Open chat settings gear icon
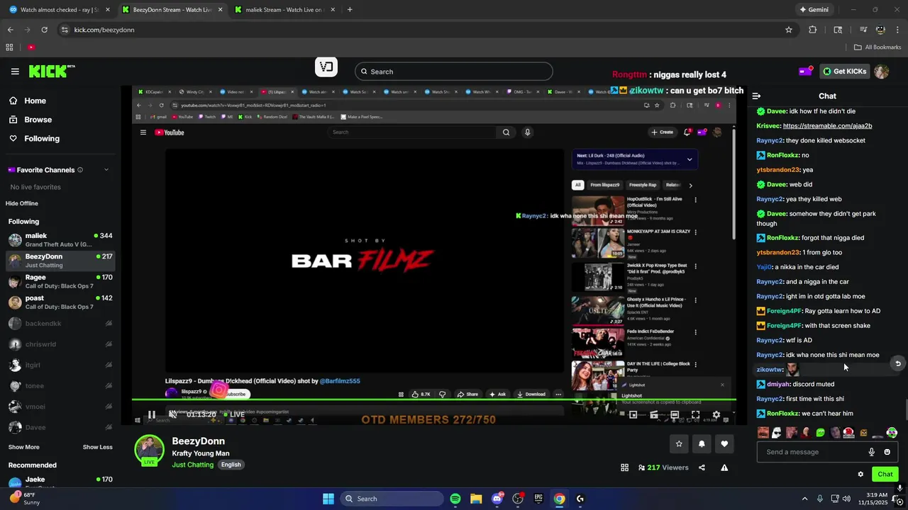Screen dimensions: 908x510 (x=860, y=474)
